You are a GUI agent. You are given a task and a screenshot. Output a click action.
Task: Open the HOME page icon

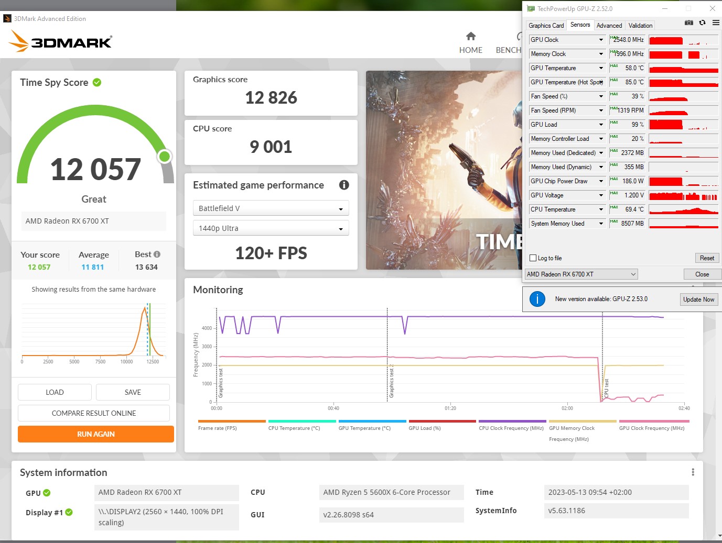pyautogui.click(x=471, y=36)
